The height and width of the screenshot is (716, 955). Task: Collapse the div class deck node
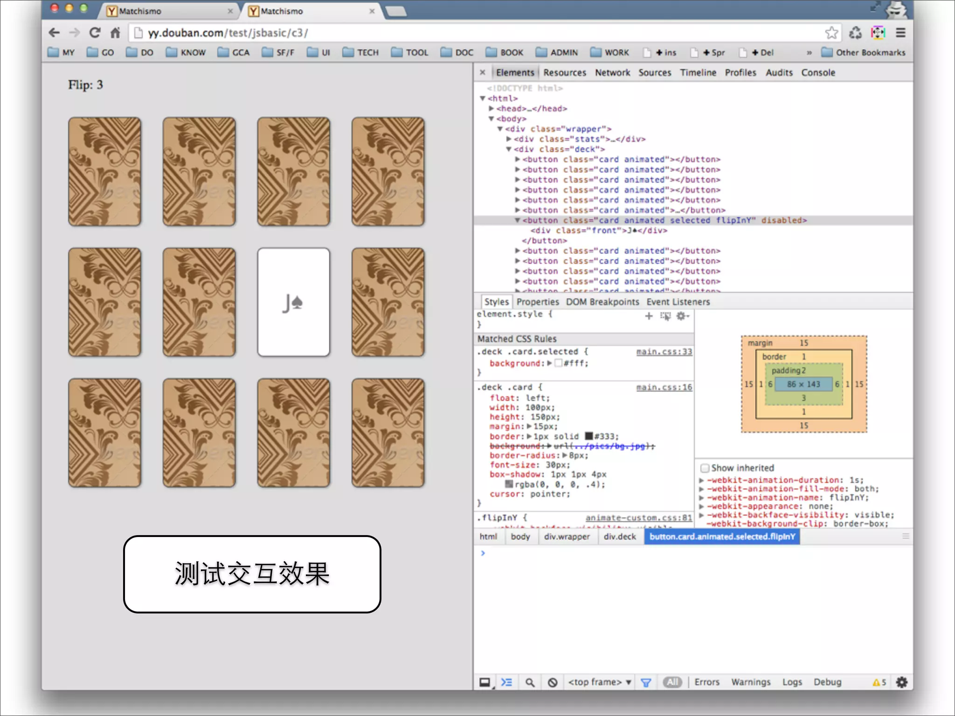[509, 149]
